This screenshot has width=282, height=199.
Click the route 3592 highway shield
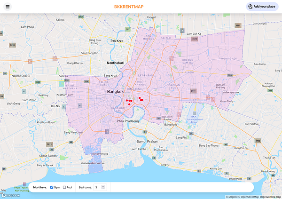195,39
